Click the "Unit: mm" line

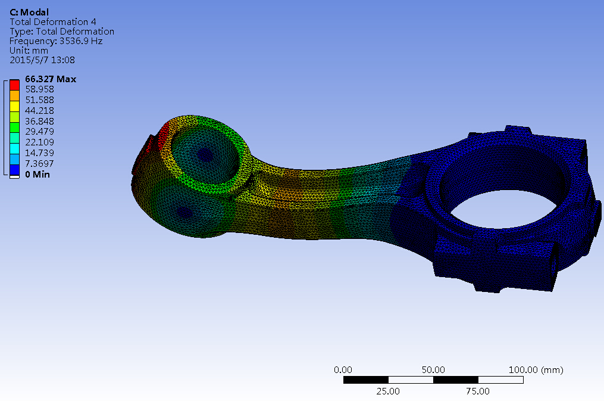point(29,51)
